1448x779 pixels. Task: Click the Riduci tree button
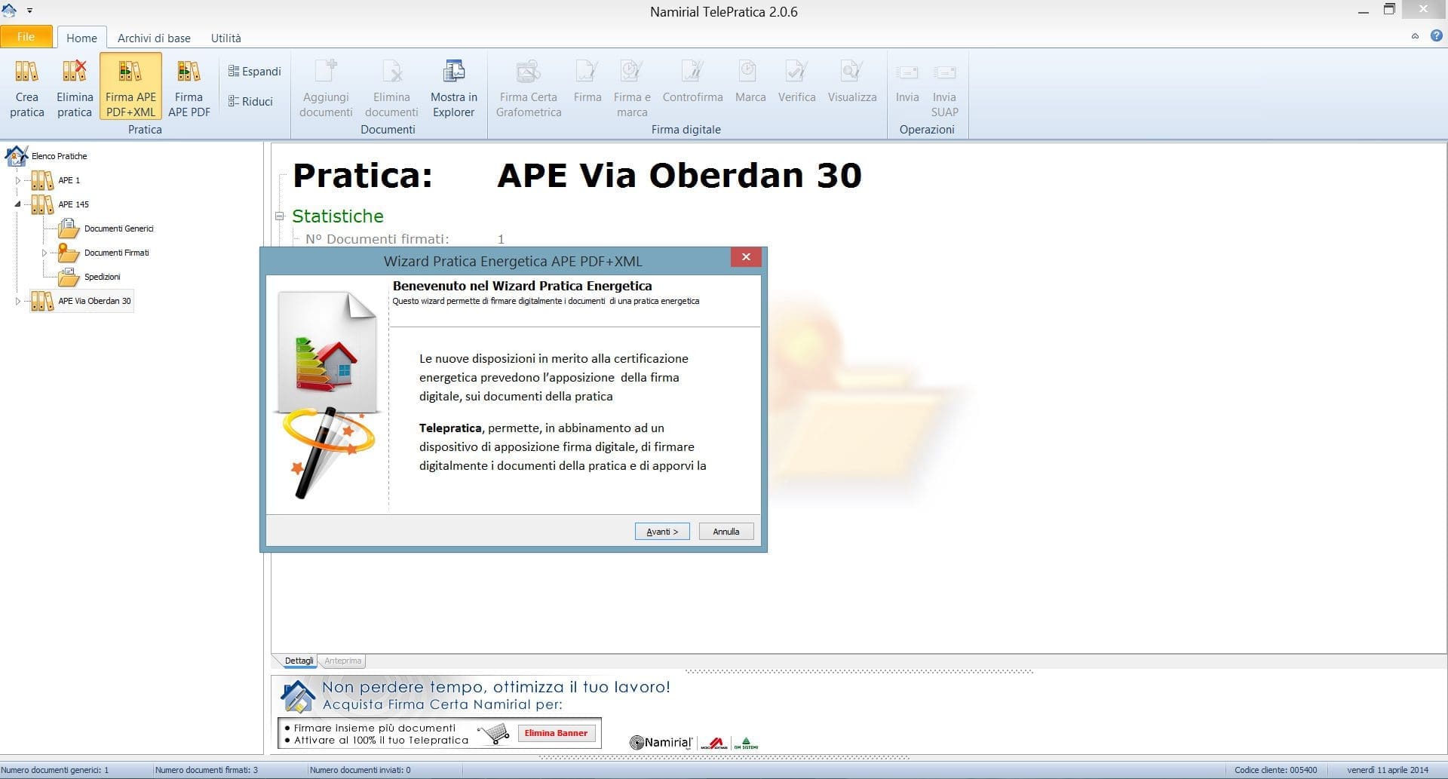pos(250,102)
